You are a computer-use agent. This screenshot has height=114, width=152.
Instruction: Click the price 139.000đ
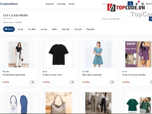(46, 82)
